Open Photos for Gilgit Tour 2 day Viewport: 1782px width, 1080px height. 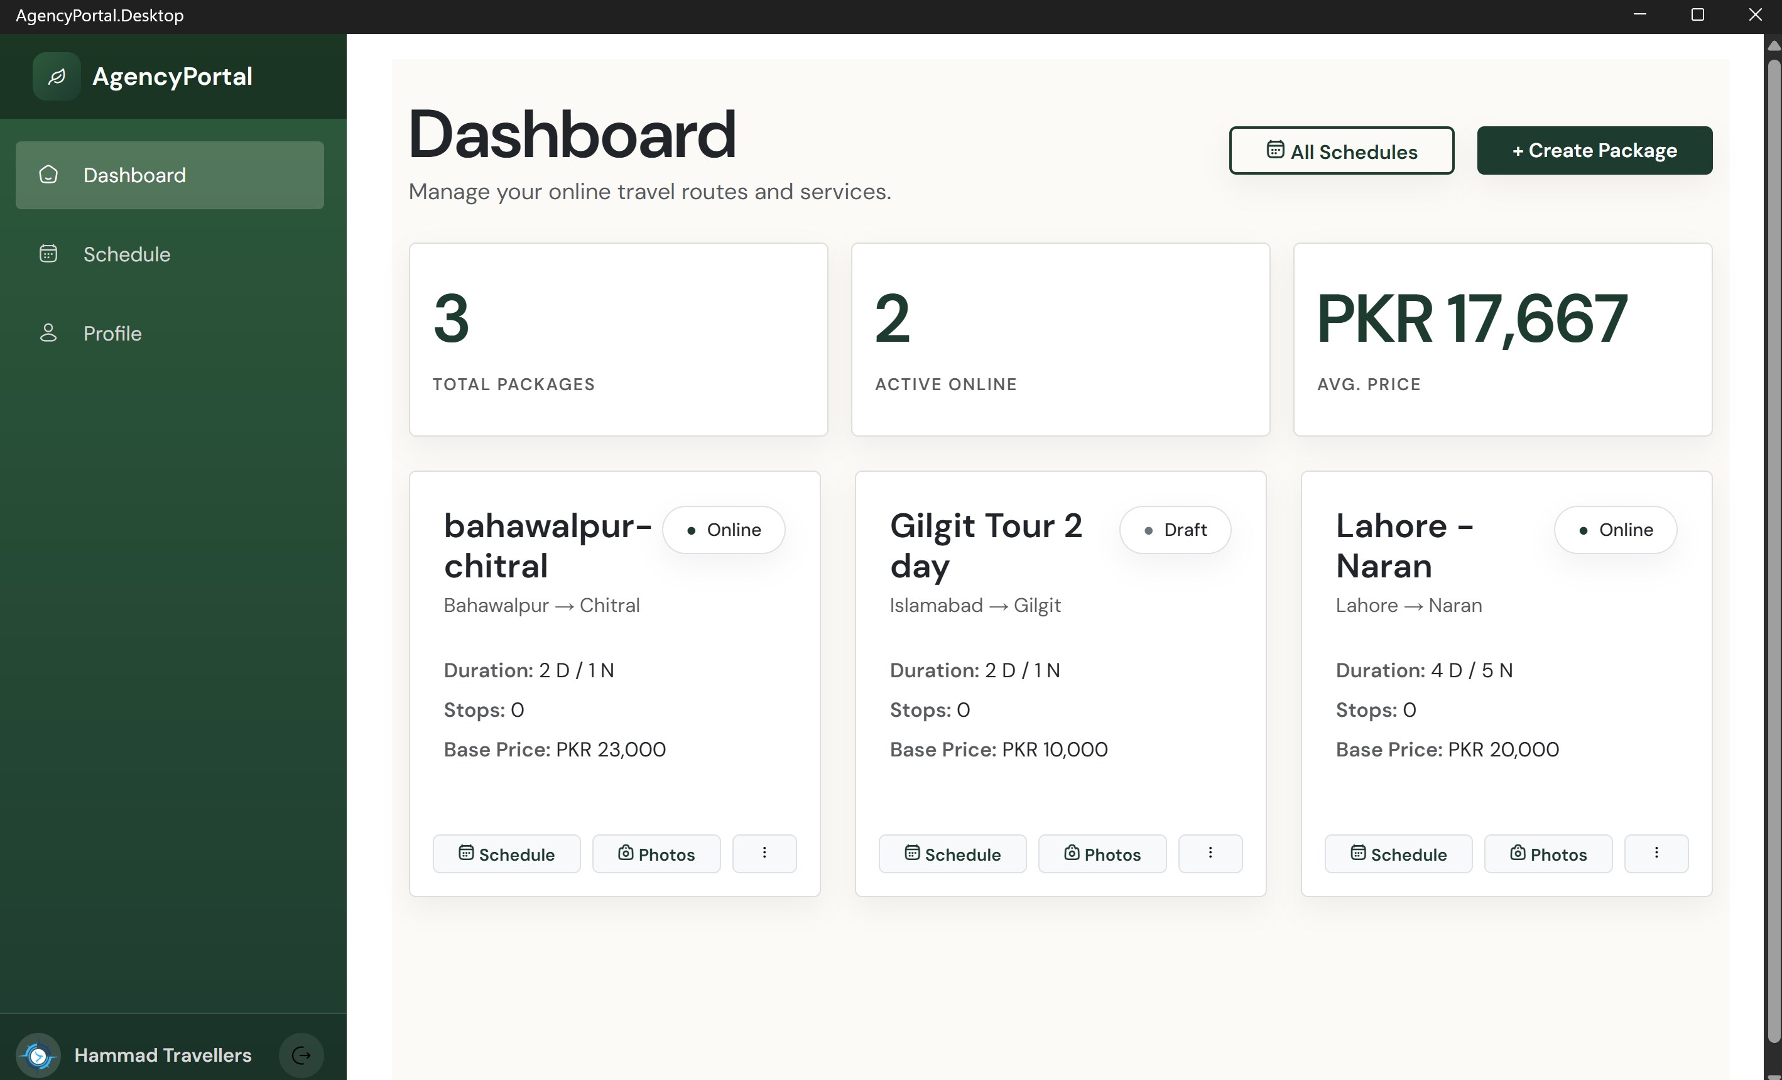tap(1102, 854)
